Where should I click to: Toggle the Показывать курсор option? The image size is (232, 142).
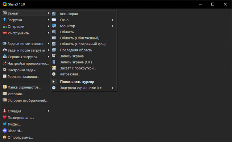[x=84, y=82]
